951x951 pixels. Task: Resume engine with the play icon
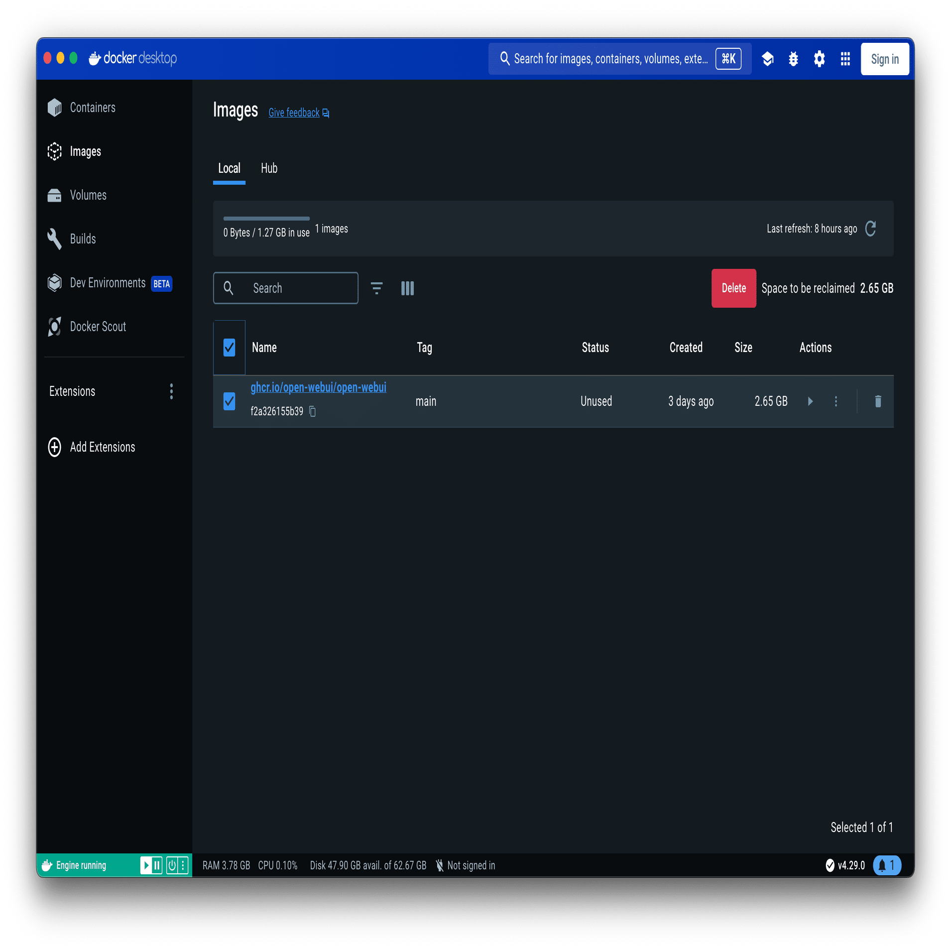pos(146,865)
